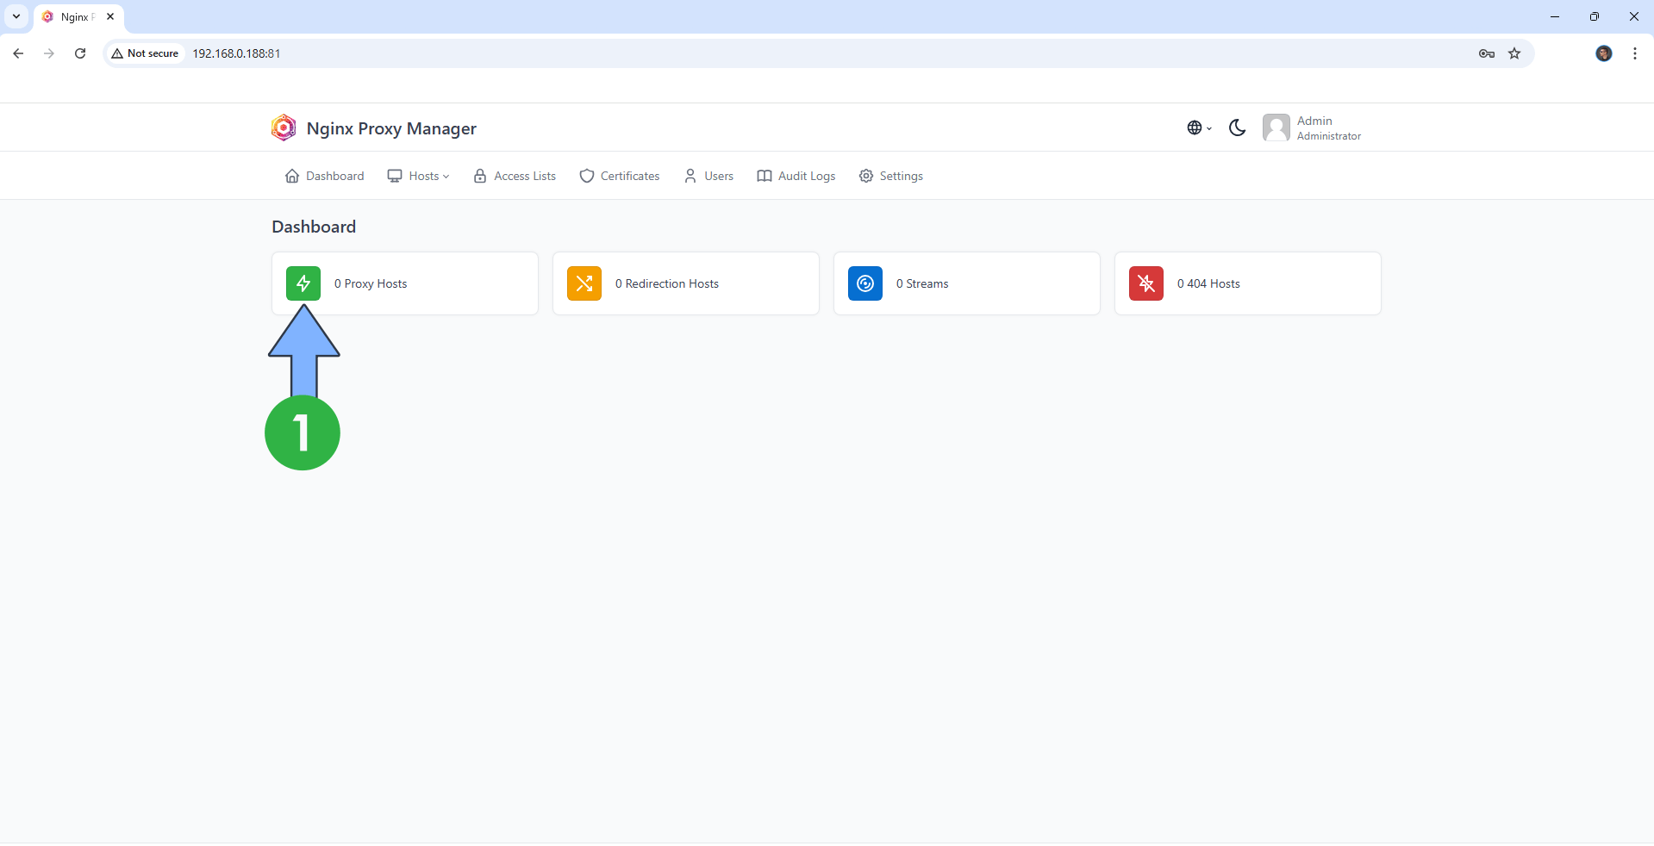Click the Nginx Proxy Manager logo
Viewport: 1654px width, 846px height.
pyautogui.click(x=283, y=127)
